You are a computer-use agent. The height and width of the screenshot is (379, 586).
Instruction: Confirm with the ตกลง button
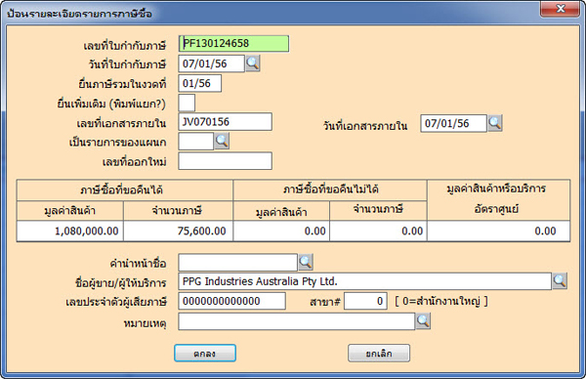point(205,354)
